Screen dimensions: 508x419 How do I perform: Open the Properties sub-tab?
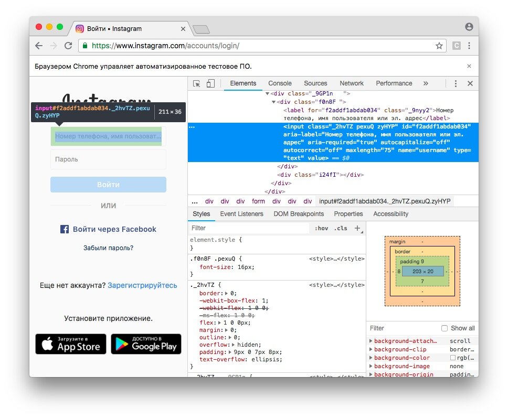click(x=348, y=214)
